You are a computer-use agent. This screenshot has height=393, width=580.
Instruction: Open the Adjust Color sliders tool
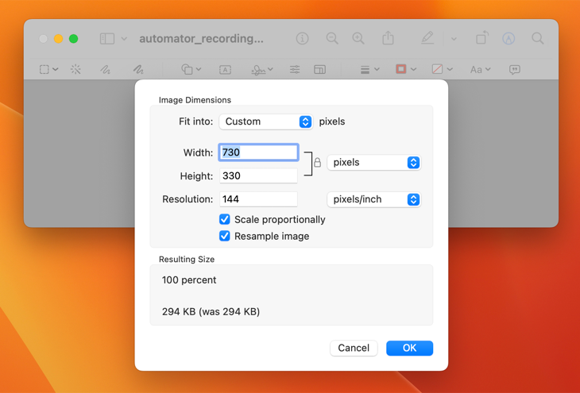295,70
